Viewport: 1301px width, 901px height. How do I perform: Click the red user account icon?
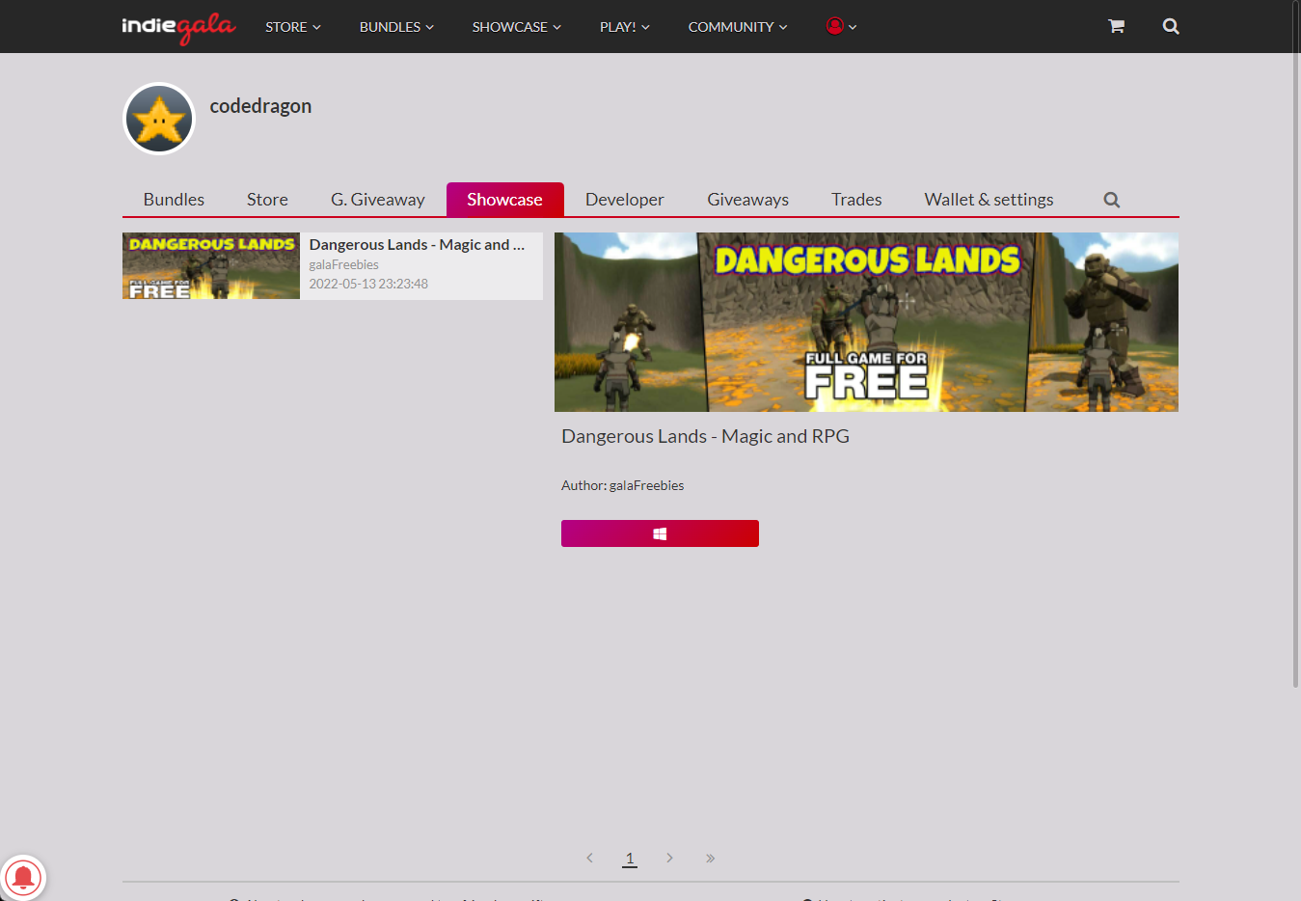[x=835, y=26]
